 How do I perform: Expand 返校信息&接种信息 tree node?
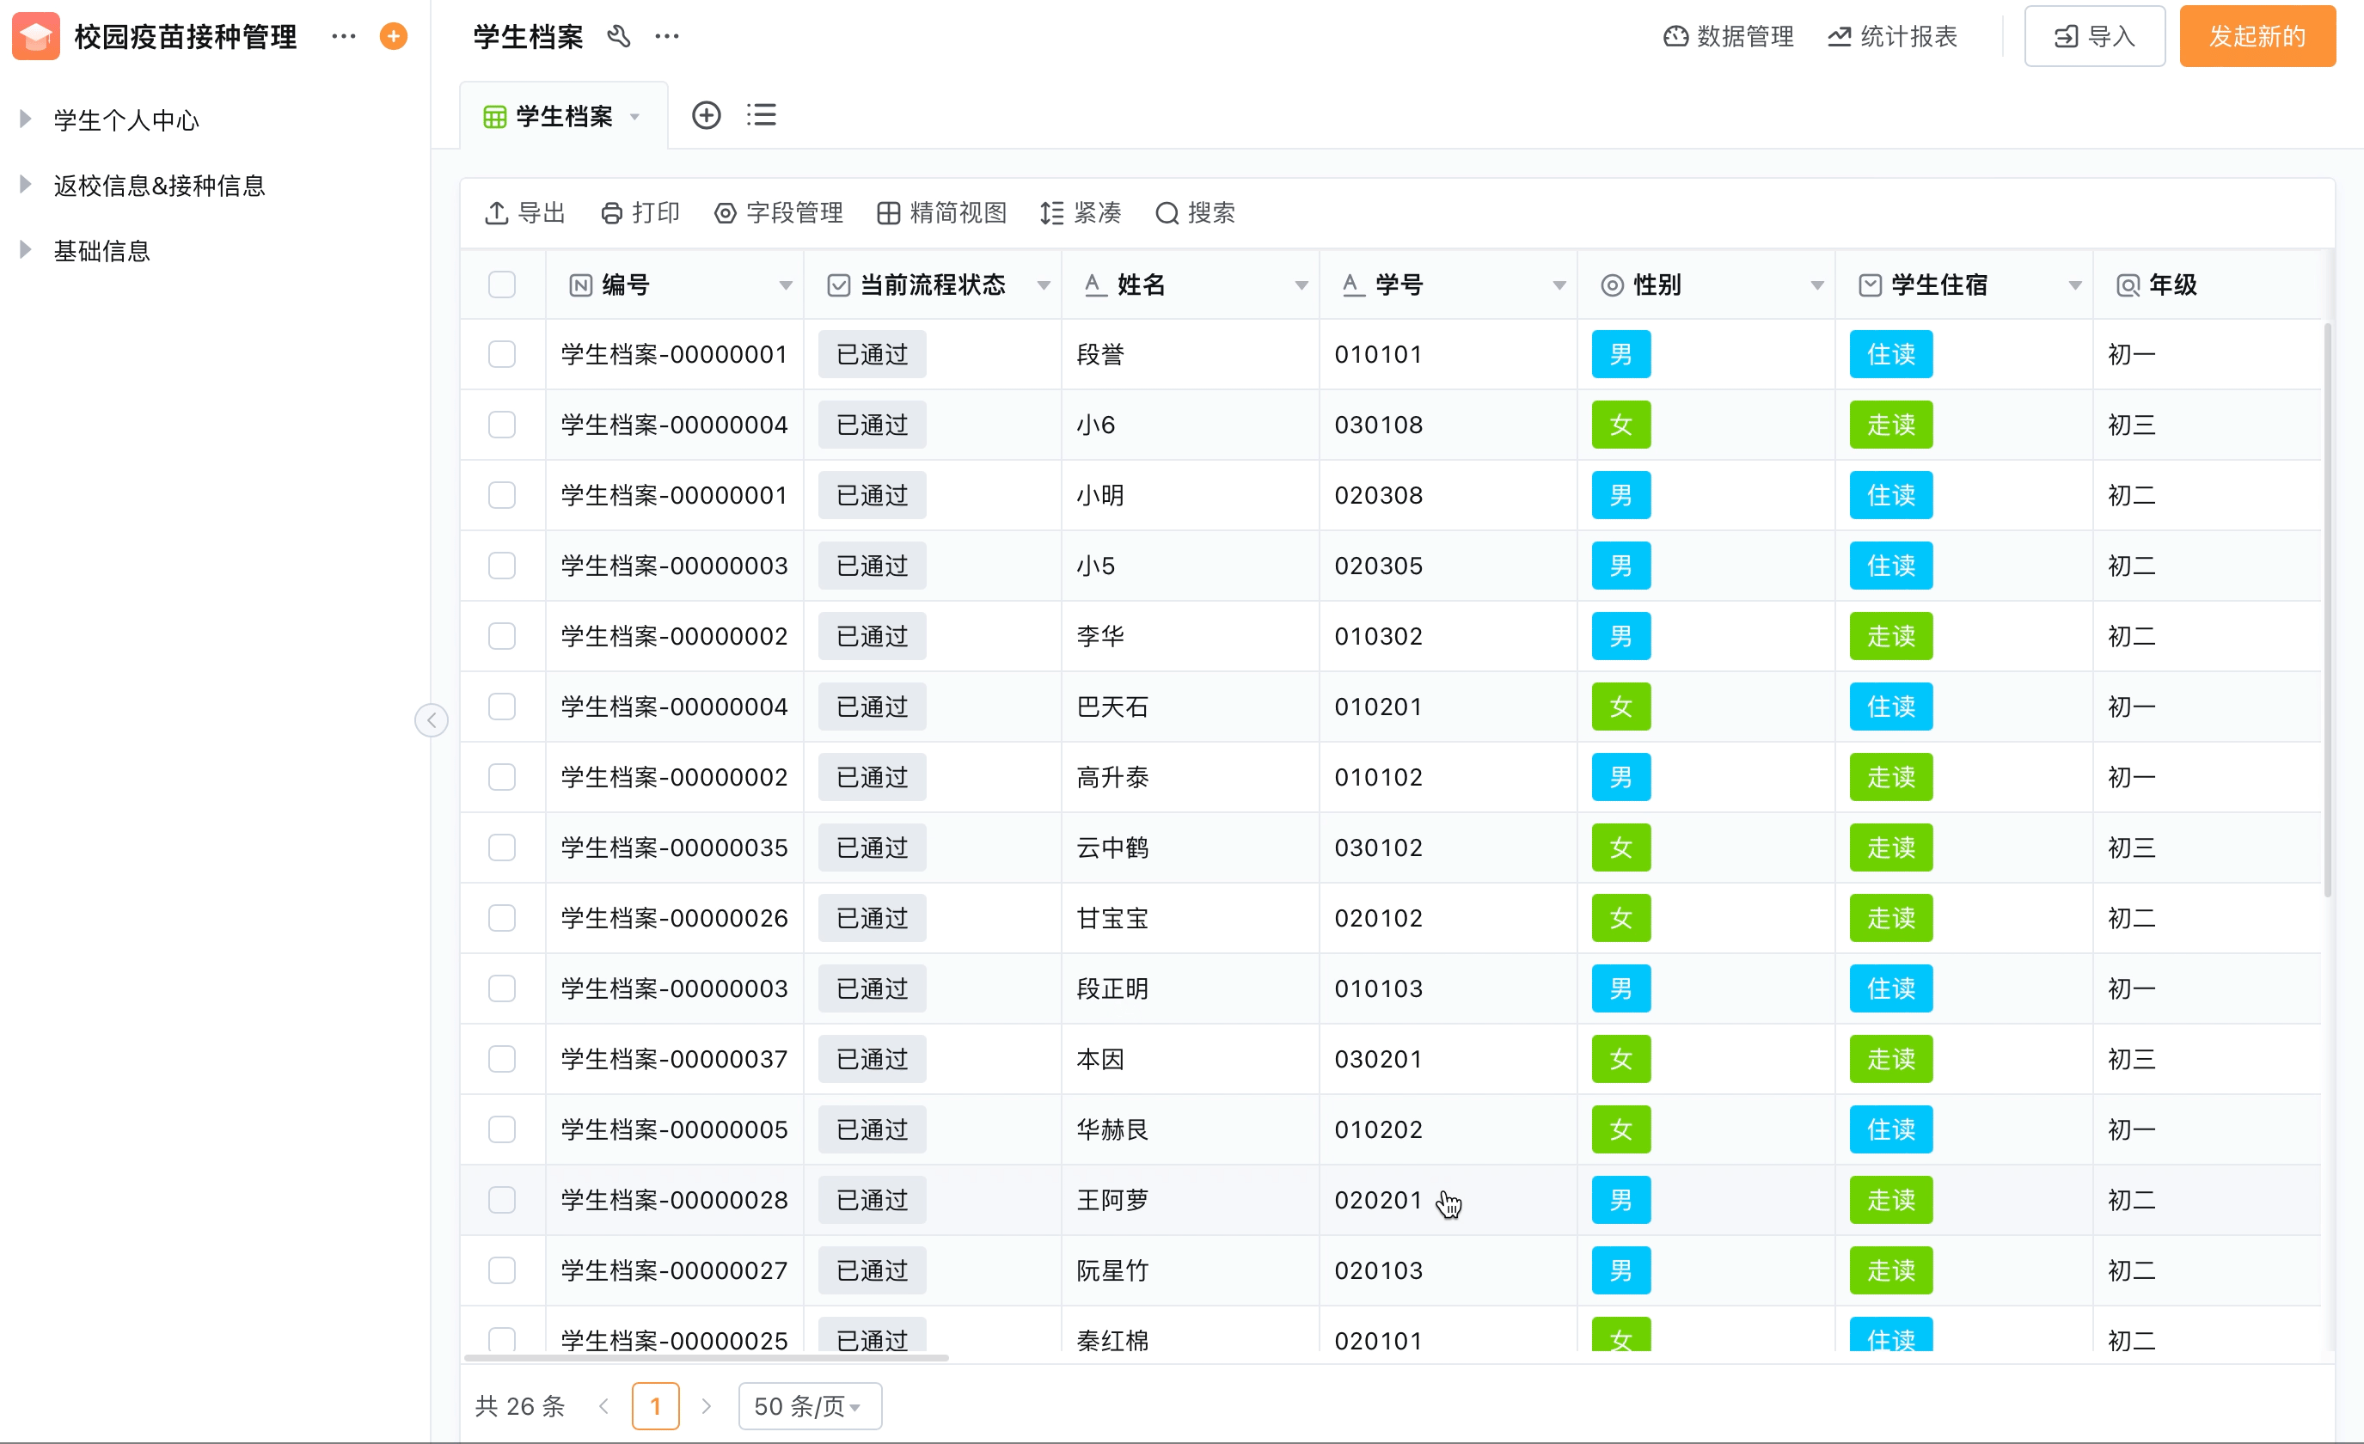[x=26, y=184]
